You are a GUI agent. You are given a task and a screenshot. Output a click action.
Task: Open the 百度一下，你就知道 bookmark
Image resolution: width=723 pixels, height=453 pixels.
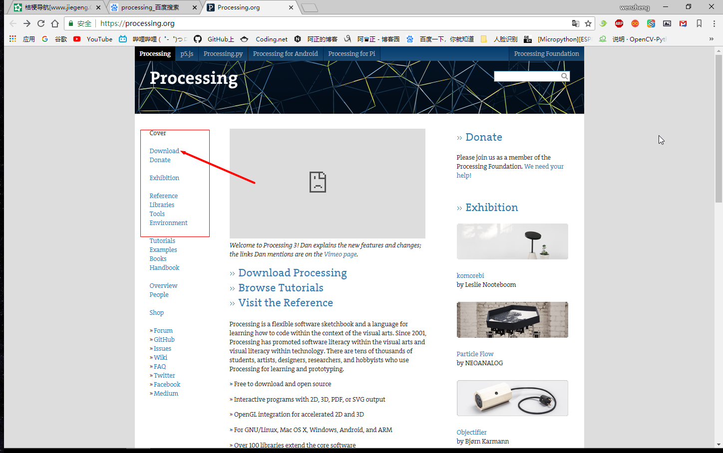coord(440,39)
